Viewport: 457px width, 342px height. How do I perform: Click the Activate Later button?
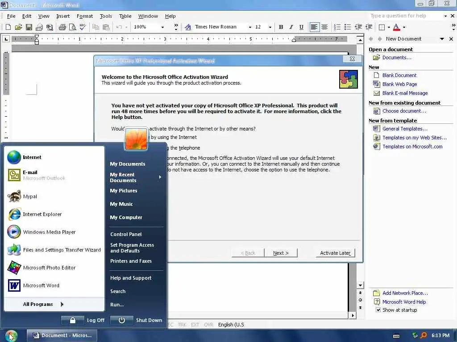[x=335, y=253]
